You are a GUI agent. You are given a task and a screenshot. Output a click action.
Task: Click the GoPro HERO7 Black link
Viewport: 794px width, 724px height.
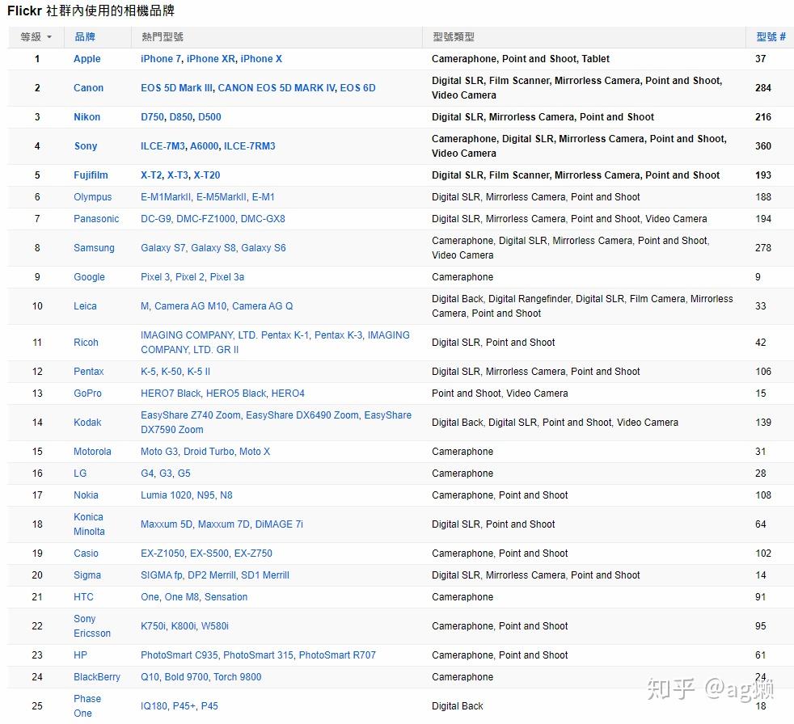coord(171,394)
